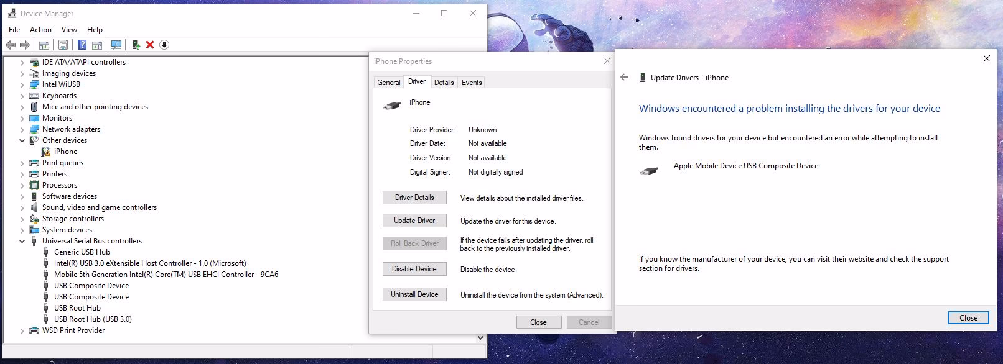Open the View menu

(69, 30)
